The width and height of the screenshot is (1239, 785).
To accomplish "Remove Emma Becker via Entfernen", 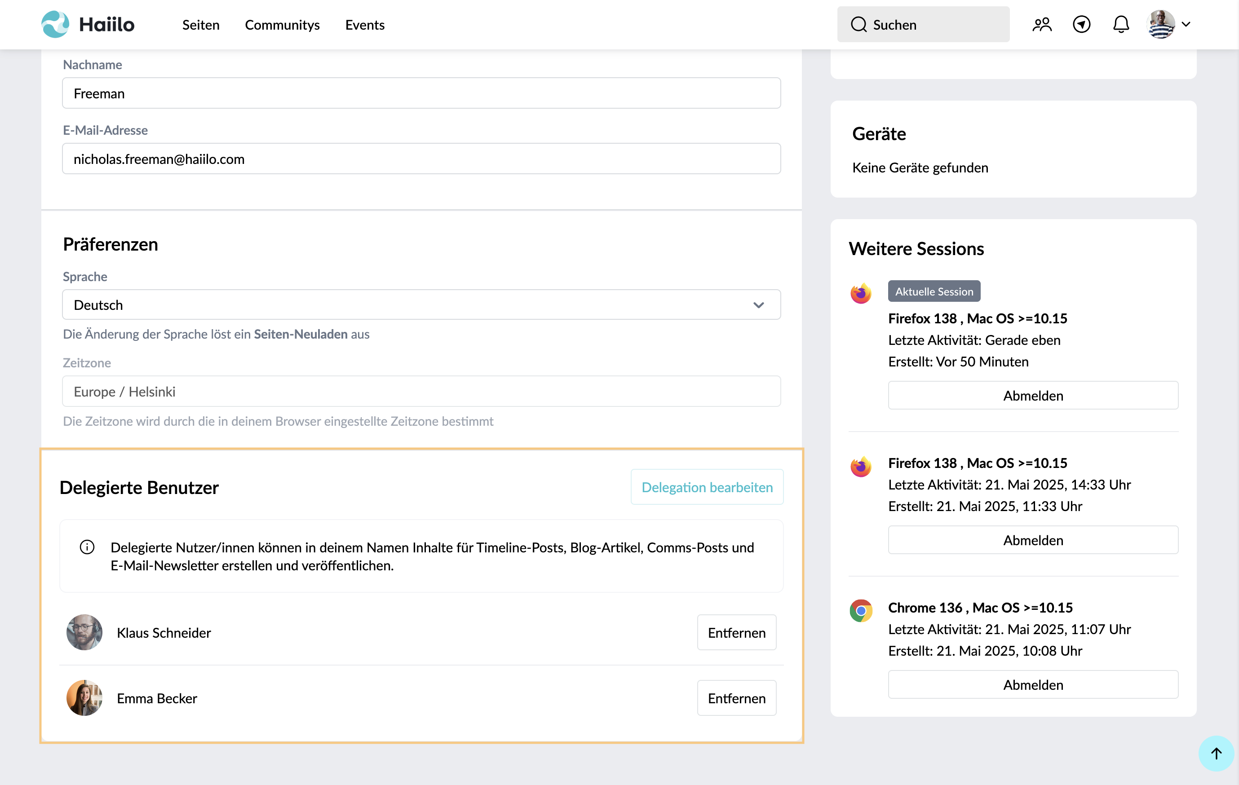I will [x=736, y=698].
